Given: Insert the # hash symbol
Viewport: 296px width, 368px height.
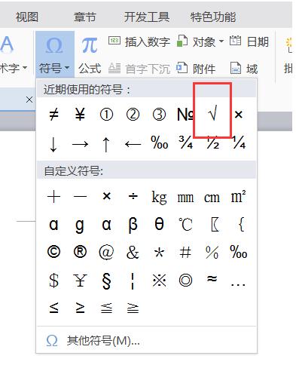Looking at the screenshot, I should coord(185,252).
